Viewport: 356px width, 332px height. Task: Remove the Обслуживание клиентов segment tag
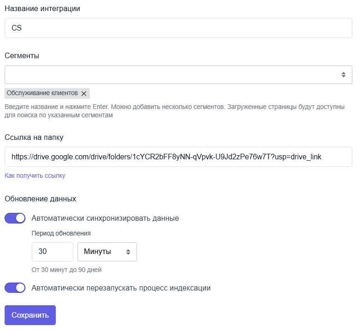point(83,93)
